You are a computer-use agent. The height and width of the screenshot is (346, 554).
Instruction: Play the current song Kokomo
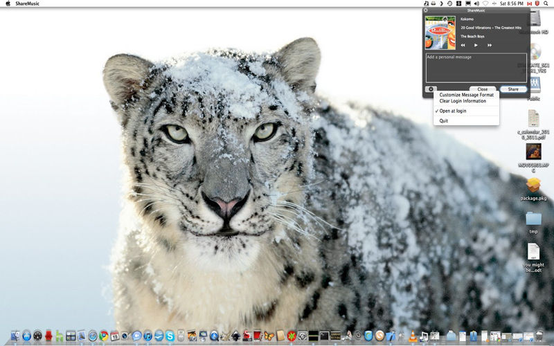pos(476,45)
